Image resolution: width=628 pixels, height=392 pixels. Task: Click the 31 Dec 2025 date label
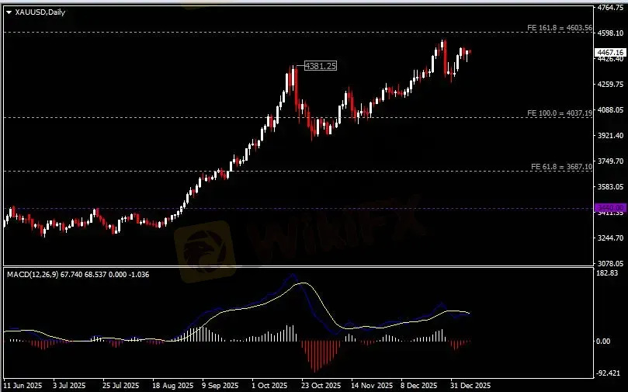(x=470, y=386)
